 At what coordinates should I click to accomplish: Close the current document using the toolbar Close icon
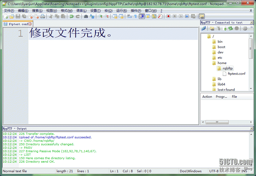tap(30, 17)
